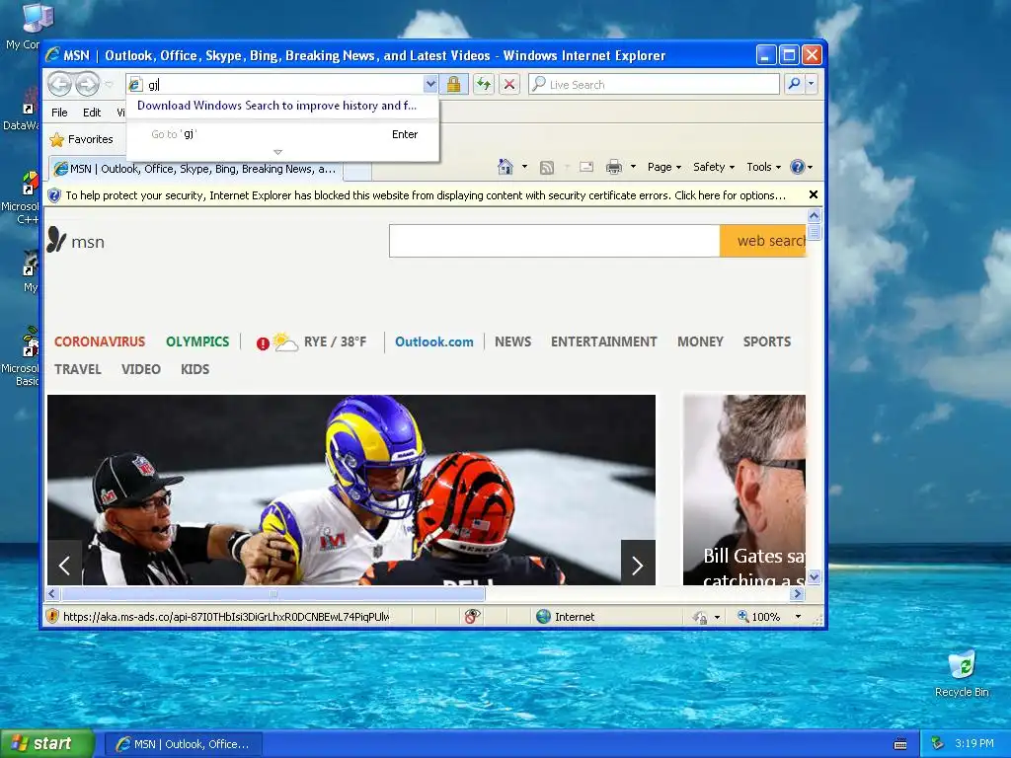Open the Page menu

tap(664, 167)
